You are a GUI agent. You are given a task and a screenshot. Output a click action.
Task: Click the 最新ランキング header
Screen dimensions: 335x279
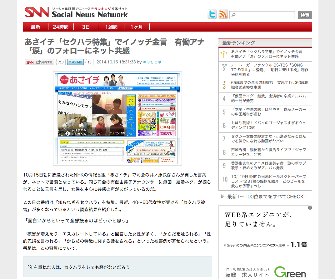[265, 43]
